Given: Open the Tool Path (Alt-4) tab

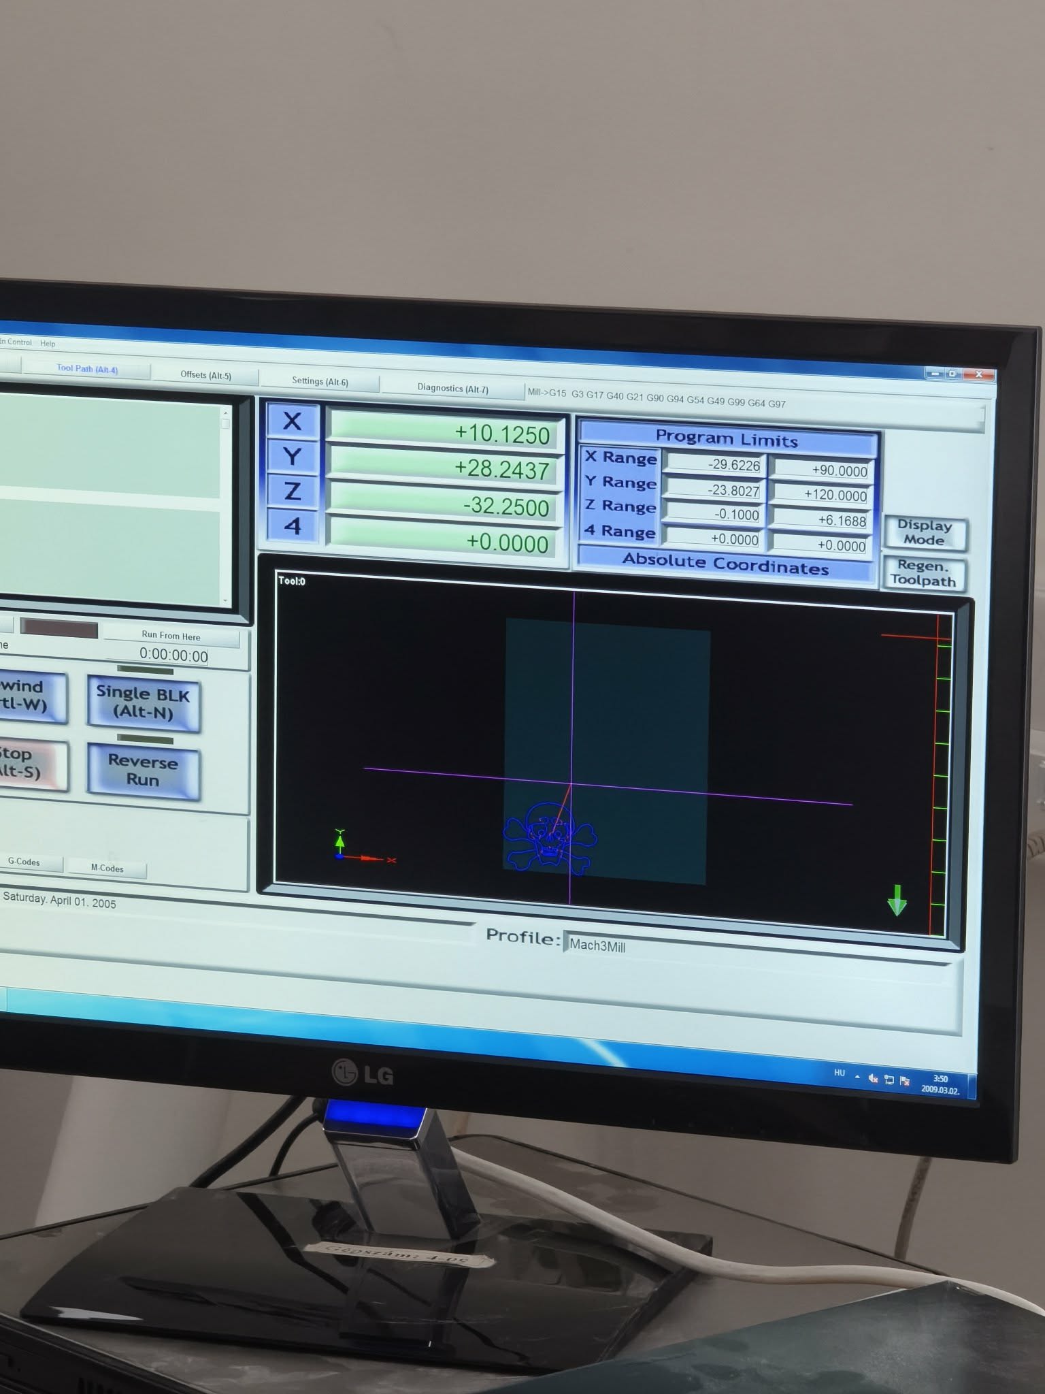Looking at the screenshot, I should (x=86, y=368).
